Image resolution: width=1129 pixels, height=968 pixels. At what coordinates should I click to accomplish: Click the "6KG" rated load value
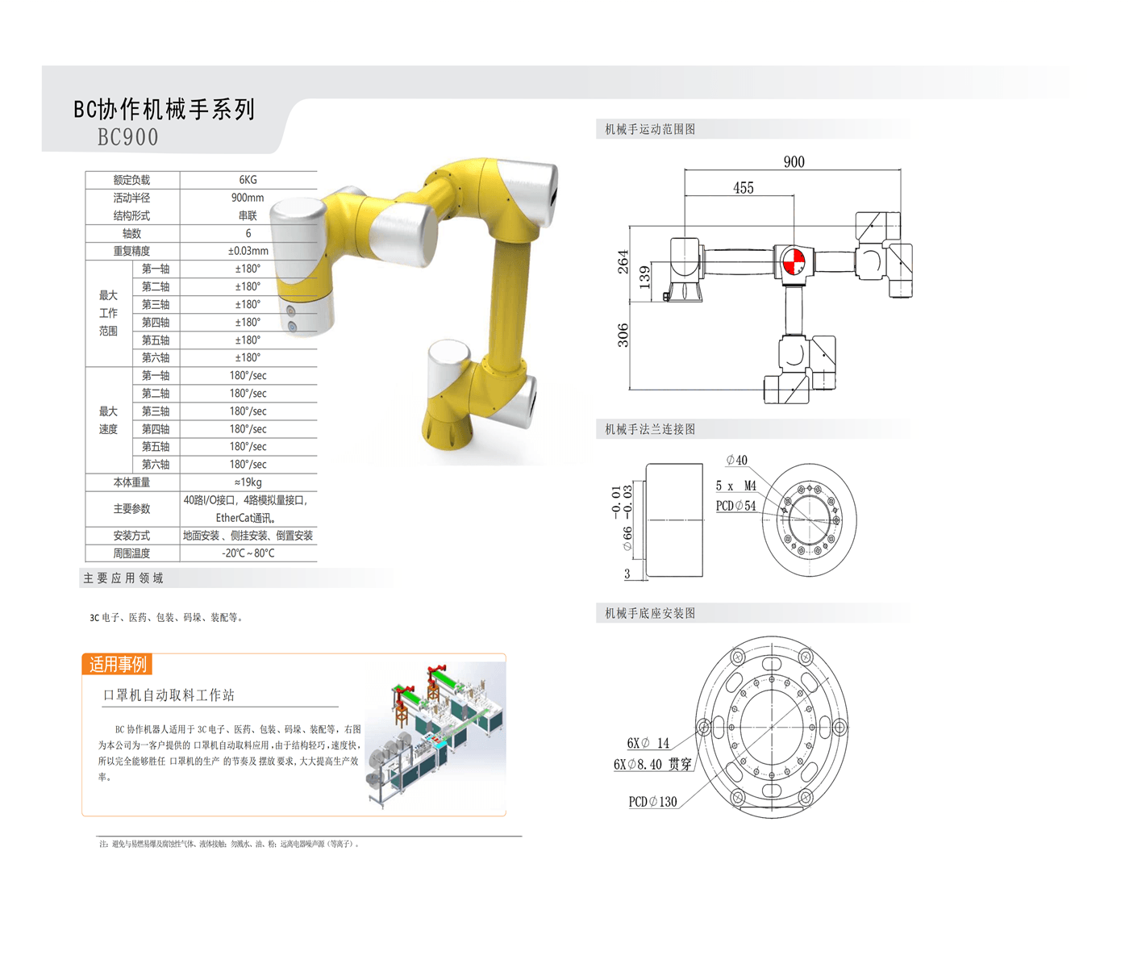click(x=248, y=180)
